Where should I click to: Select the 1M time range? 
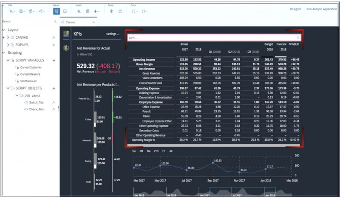tap(134, 151)
